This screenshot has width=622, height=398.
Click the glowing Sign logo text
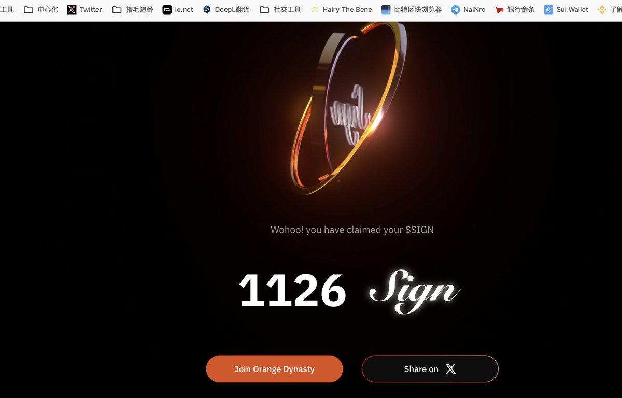(415, 291)
